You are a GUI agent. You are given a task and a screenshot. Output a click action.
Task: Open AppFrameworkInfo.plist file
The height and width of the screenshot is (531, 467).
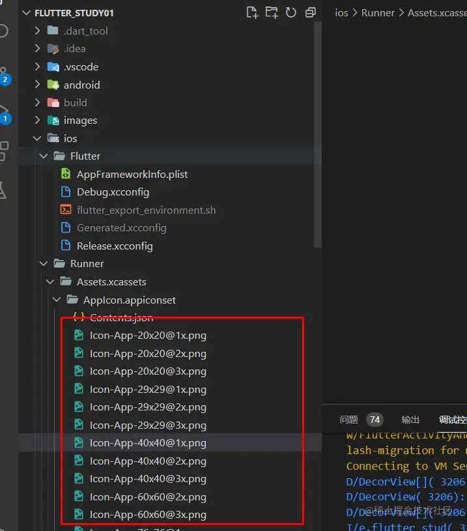pyautogui.click(x=132, y=175)
